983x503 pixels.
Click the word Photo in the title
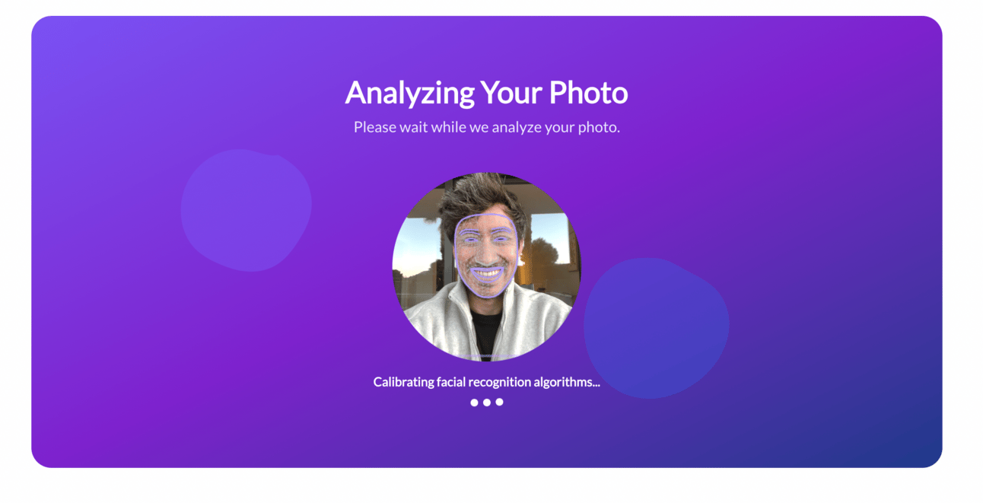(588, 92)
